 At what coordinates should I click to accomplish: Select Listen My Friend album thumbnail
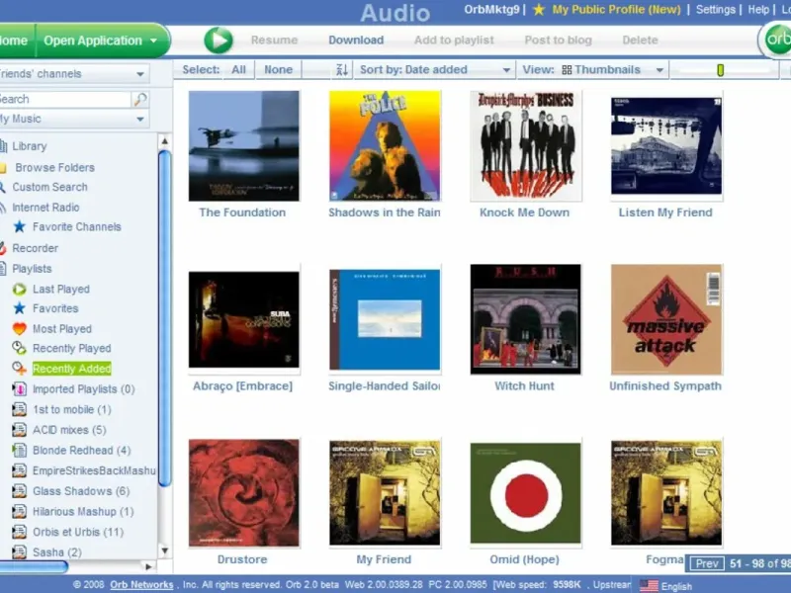point(666,145)
